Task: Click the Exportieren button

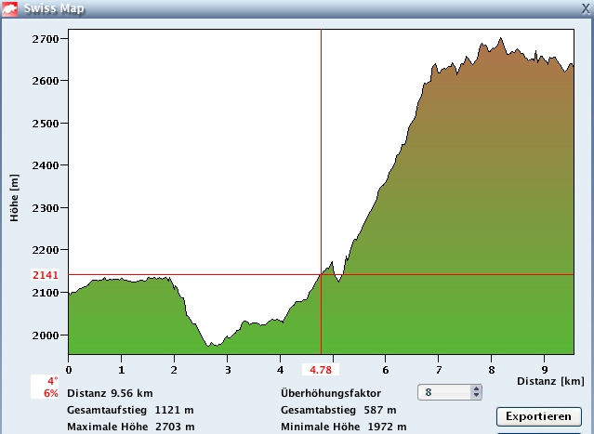Action: click(x=538, y=416)
